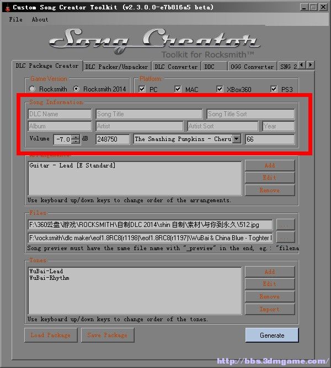331x368 pixels.
Task: Click the field showing 66
Action: pyautogui.click(x=270, y=139)
